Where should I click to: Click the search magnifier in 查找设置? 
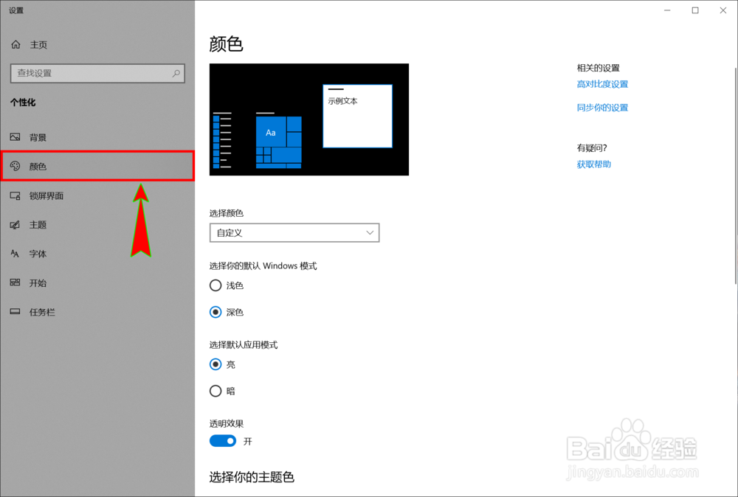175,74
